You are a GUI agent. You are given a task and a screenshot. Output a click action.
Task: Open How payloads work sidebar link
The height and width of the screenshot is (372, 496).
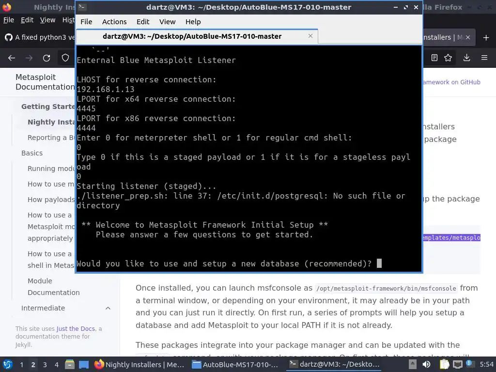pyautogui.click(x=51, y=200)
